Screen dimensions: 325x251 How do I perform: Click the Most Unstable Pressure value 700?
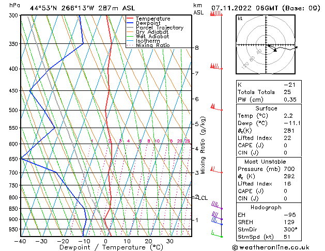[289, 169]
